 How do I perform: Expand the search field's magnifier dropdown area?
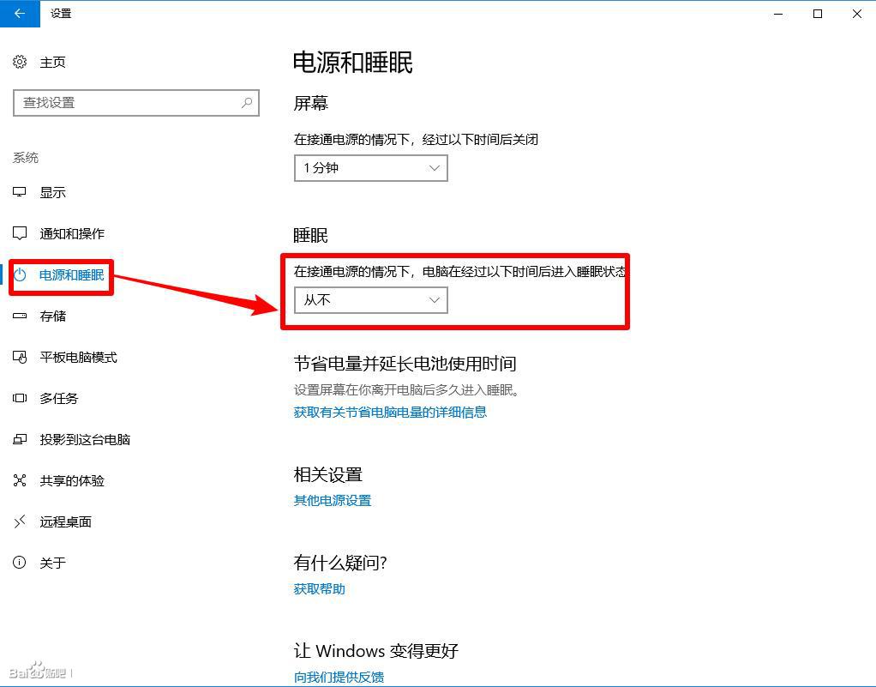tap(246, 102)
